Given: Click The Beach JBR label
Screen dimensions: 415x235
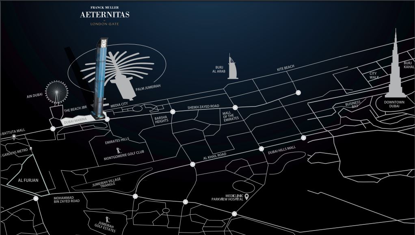Looking at the screenshot, I should click(x=76, y=109).
